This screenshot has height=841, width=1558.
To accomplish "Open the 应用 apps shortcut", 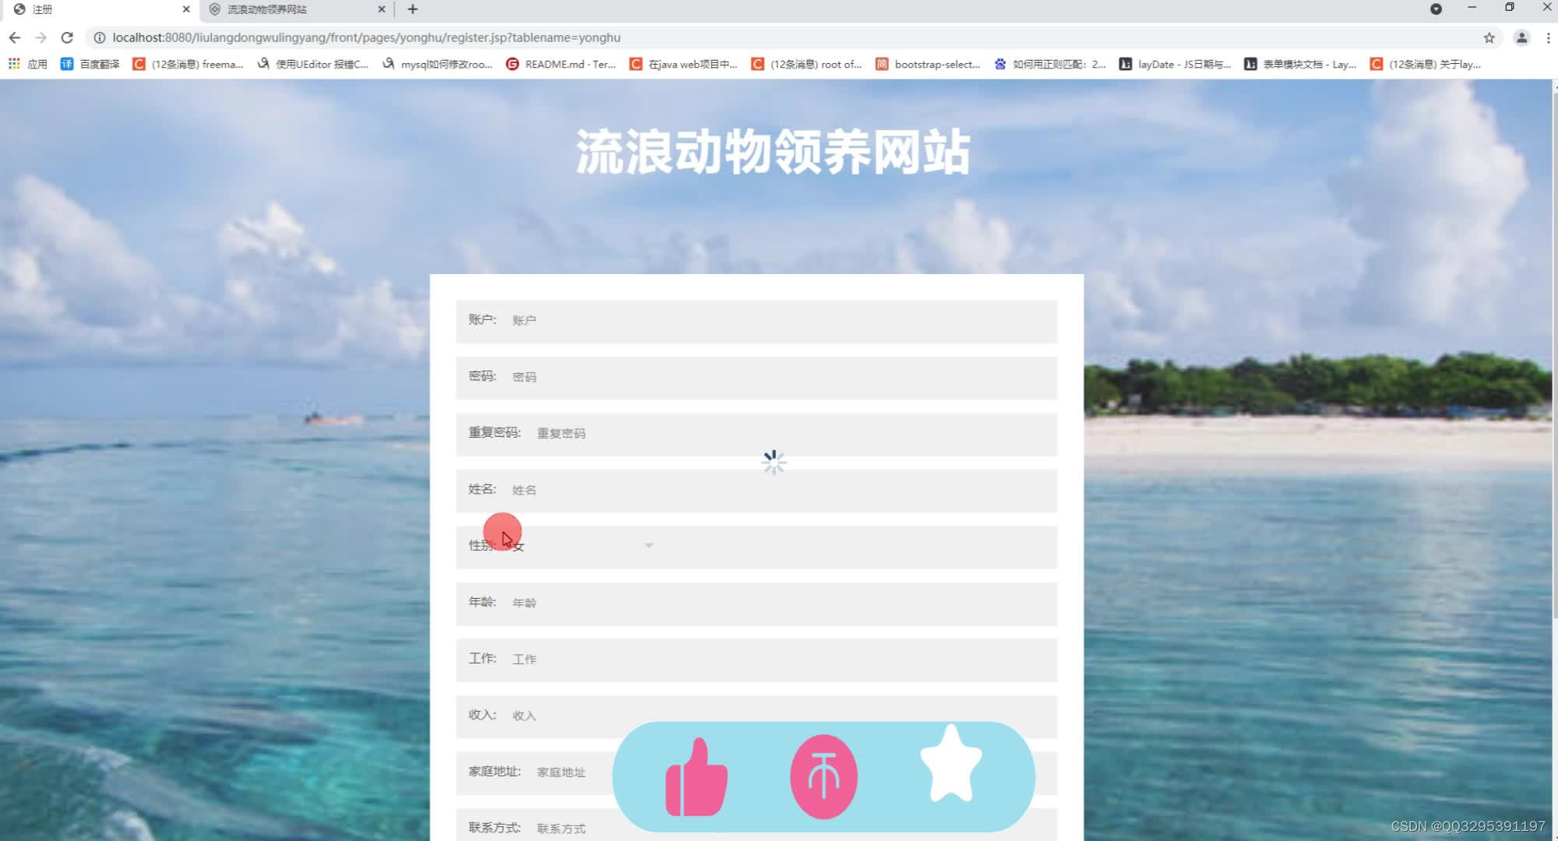I will (28, 64).
